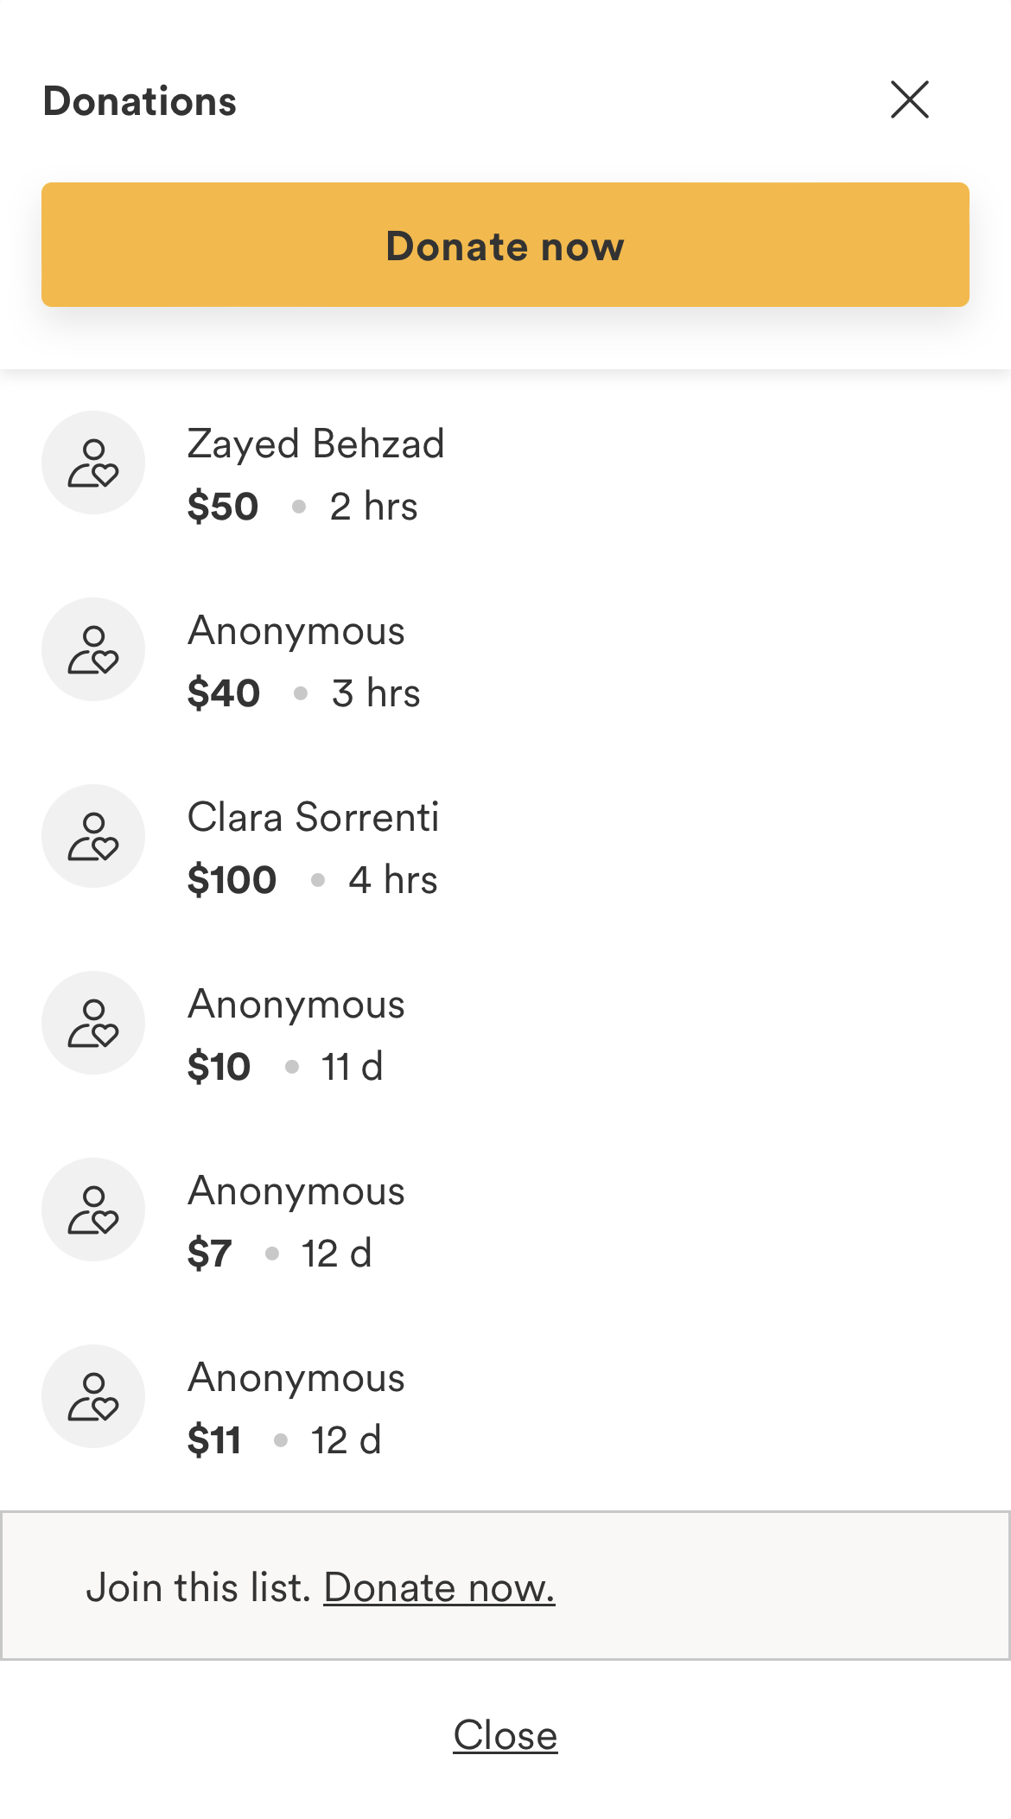Click the avatar icon beside the $40 donation
Image resolution: width=1011 pixels, height=1819 pixels.
pos(93,649)
